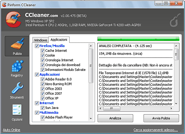Toggle the Adobe Flash Player checkbox
185x134 pixels.
click(x=43, y=117)
